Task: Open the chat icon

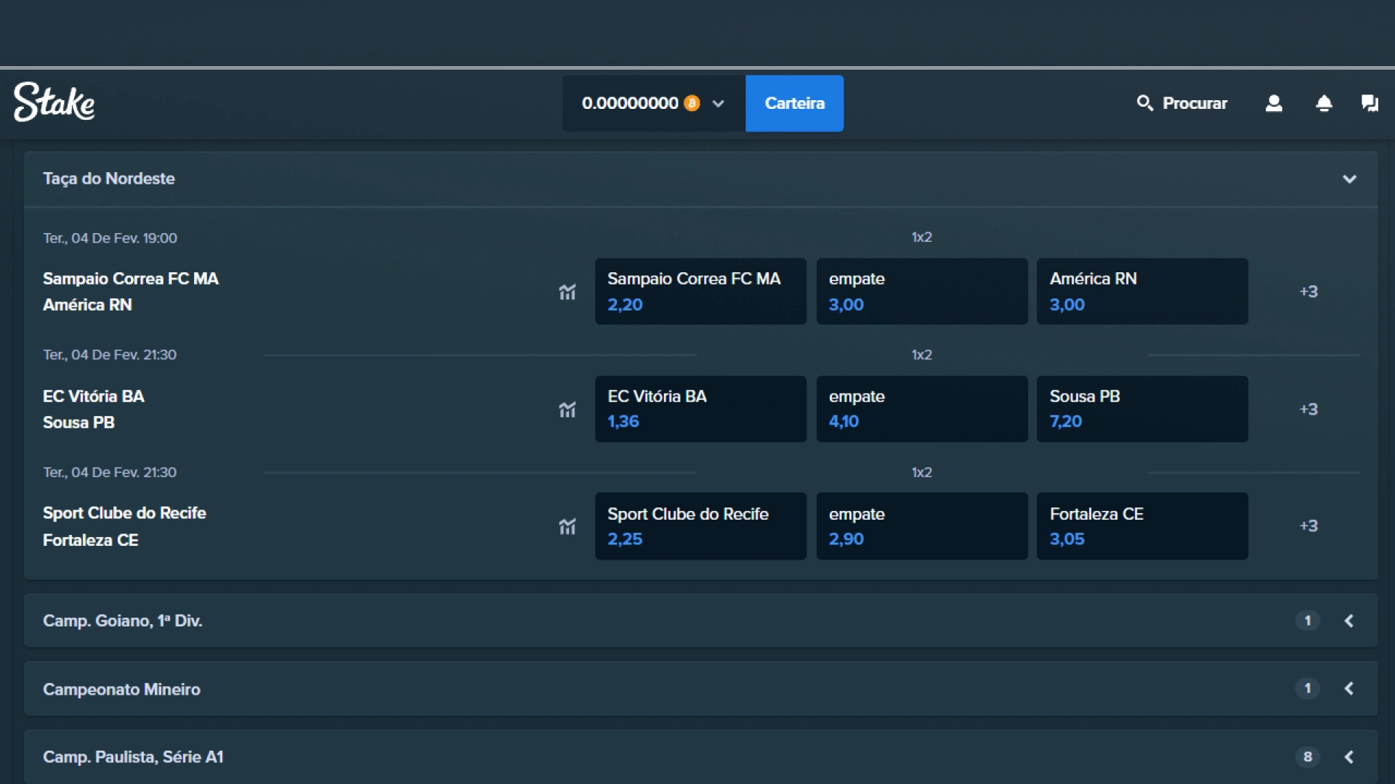Action: pyautogui.click(x=1370, y=103)
